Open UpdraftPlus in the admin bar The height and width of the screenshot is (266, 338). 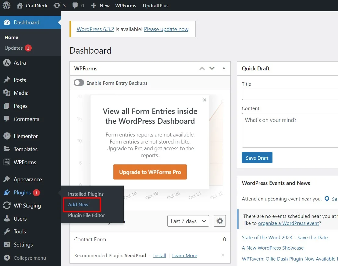(x=156, y=5)
